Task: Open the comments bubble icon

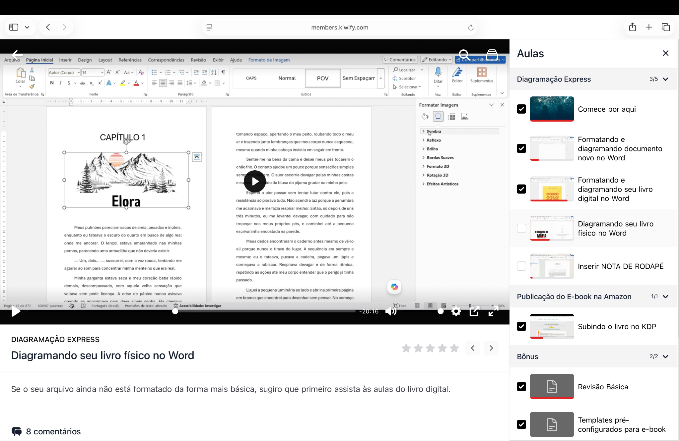Action: pyautogui.click(x=17, y=431)
